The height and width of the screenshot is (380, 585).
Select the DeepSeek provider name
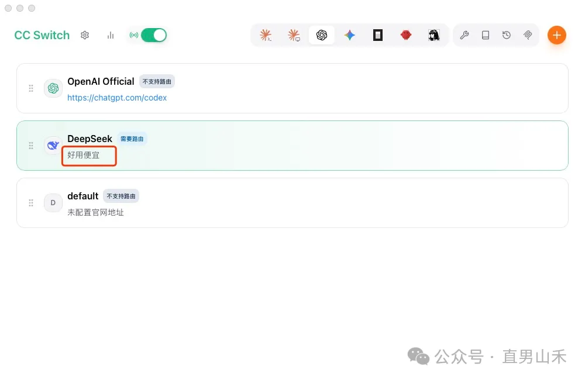(x=90, y=139)
